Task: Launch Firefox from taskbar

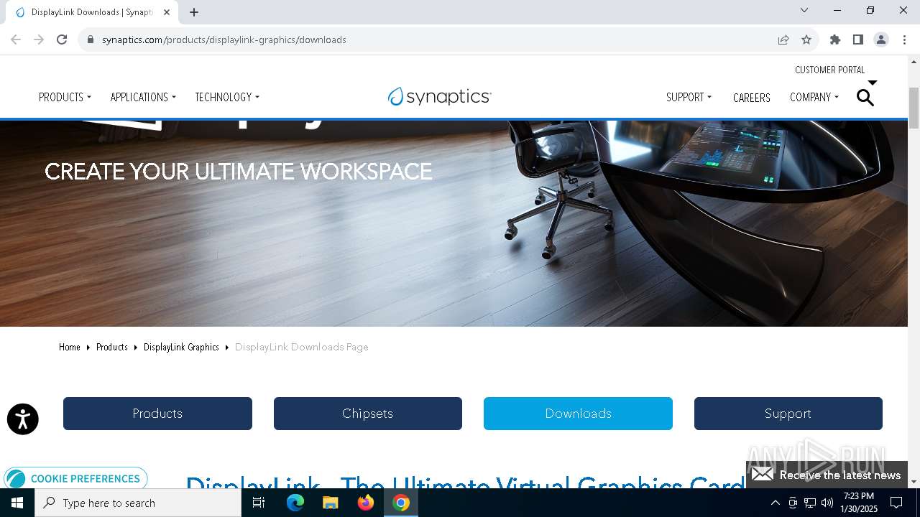Action: (x=366, y=503)
